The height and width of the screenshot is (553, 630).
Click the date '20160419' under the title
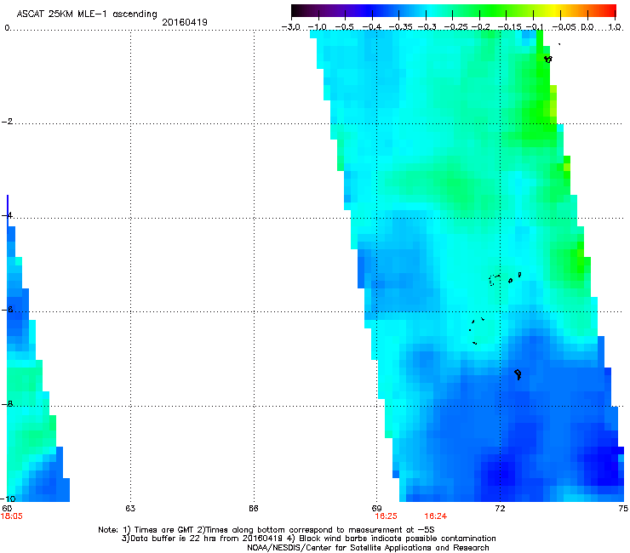[185, 22]
